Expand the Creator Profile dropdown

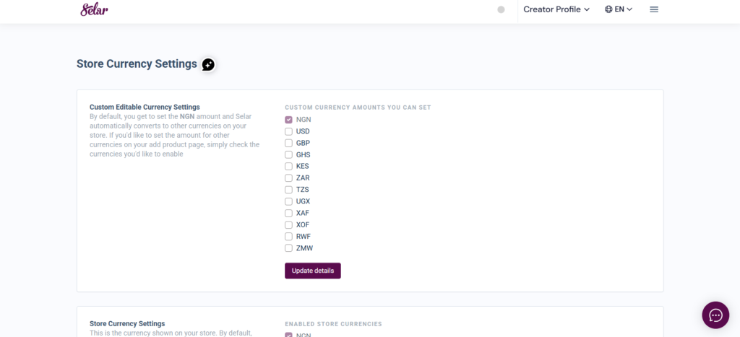[x=556, y=9]
